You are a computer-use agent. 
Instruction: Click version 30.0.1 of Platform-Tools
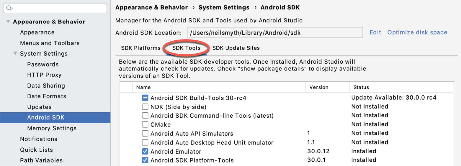[316, 160]
